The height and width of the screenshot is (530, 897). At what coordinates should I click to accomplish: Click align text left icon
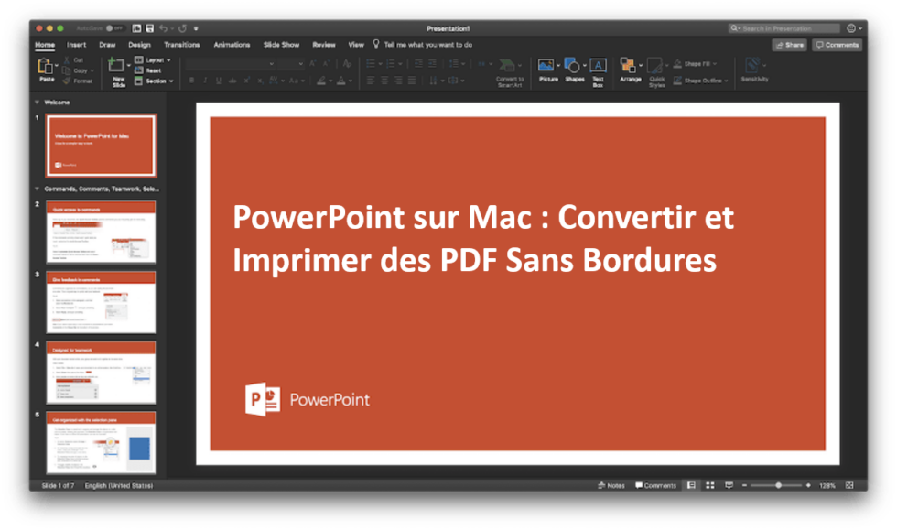click(x=371, y=81)
